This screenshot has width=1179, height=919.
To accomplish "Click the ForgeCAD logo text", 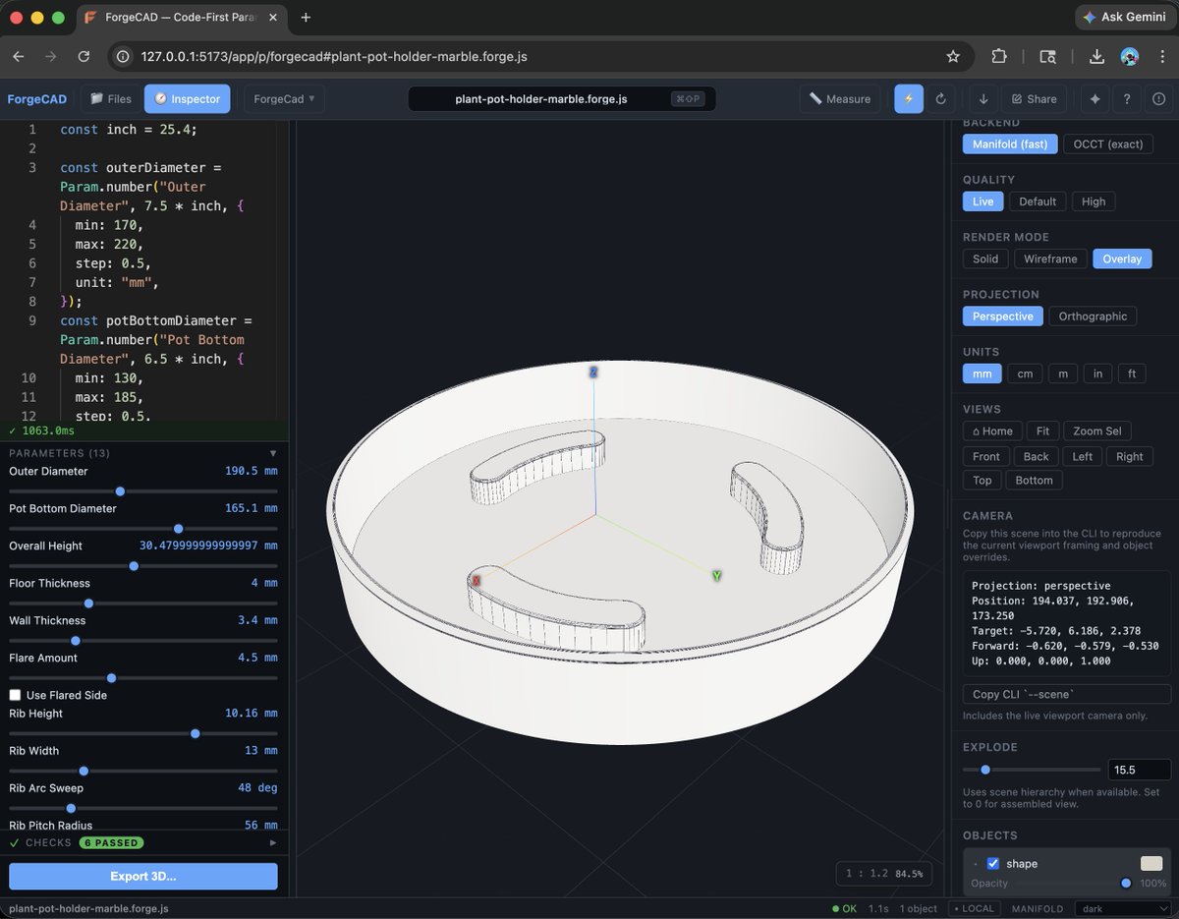I will (x=38, y=98).
